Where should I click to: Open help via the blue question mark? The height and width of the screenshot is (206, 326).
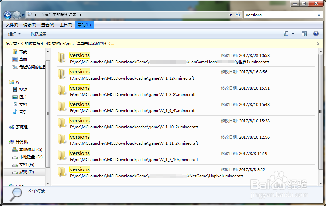pos(316,34)
